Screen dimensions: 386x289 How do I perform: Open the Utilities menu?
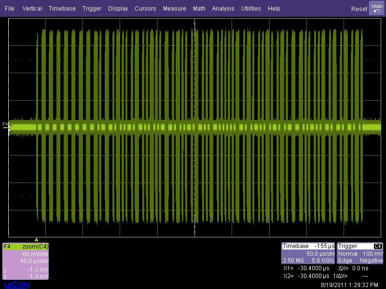[251, 9]
